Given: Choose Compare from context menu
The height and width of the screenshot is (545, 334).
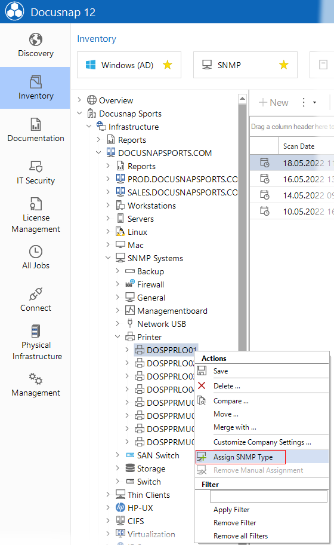Looking at the screenshot, I should 262,401.
